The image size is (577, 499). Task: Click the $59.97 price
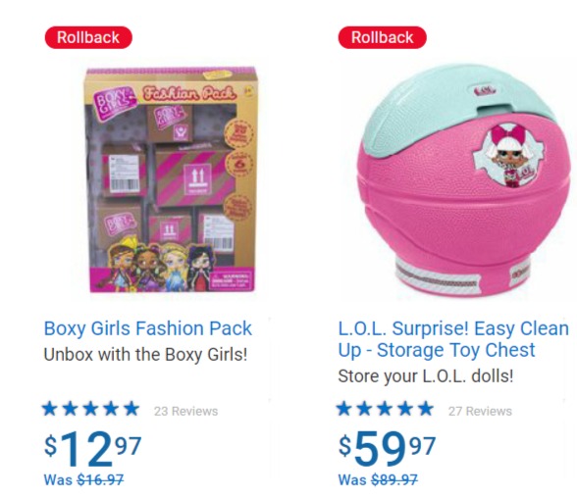tap(387, 449)
